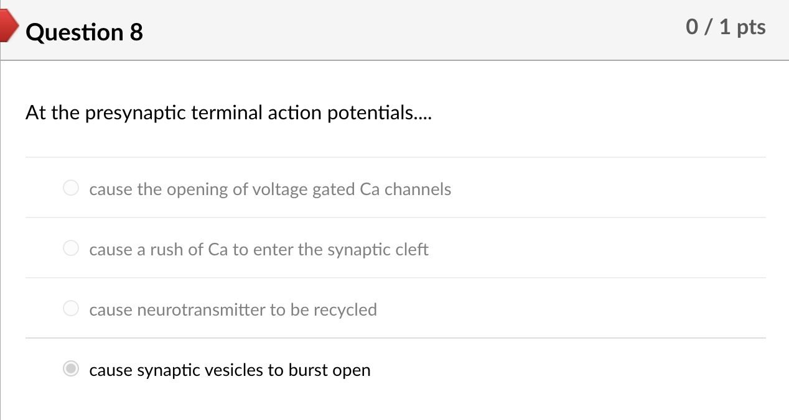The height and width of the screenshot is (420, 789).
Task: Select the radio button for voltage gated Ca channels
Action: [x=71, y=188]
